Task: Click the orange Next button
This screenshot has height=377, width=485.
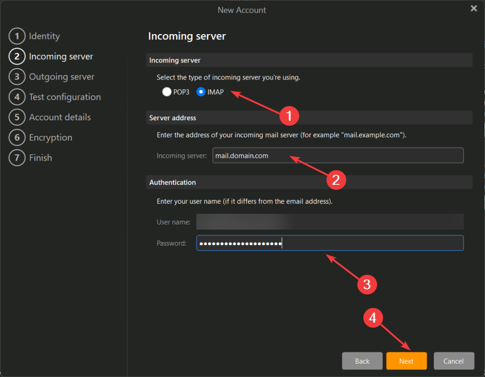Action: 406,361
